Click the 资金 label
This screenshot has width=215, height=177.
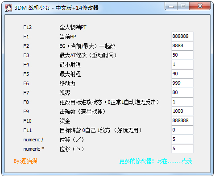pyautogui.click(x=65, y=121)
